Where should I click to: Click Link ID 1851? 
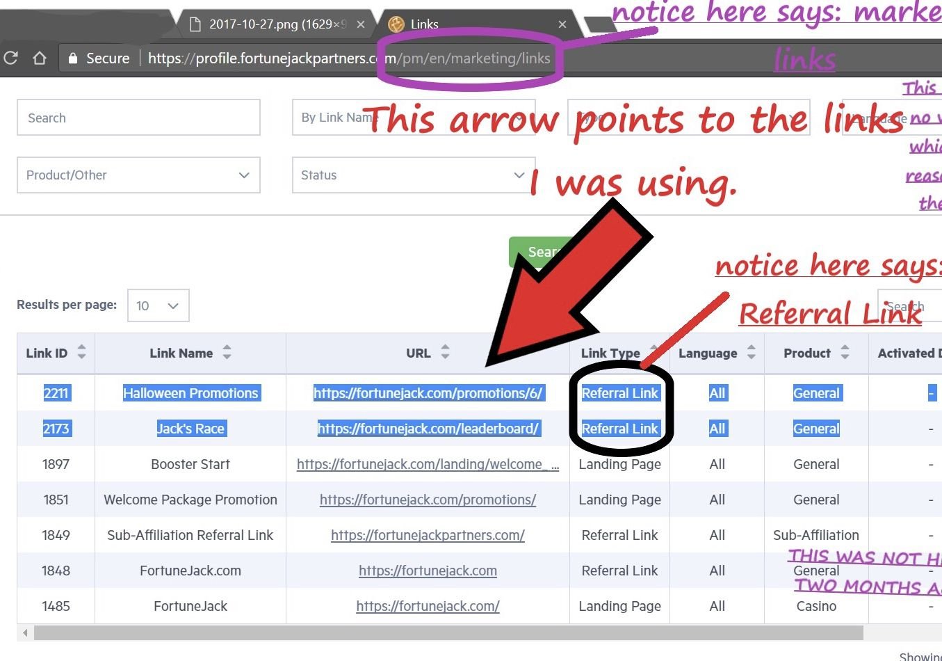[x=56, y=500]
